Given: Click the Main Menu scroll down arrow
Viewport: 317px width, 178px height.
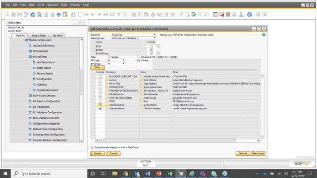Looking at the screenshot, I should (82, 141).
